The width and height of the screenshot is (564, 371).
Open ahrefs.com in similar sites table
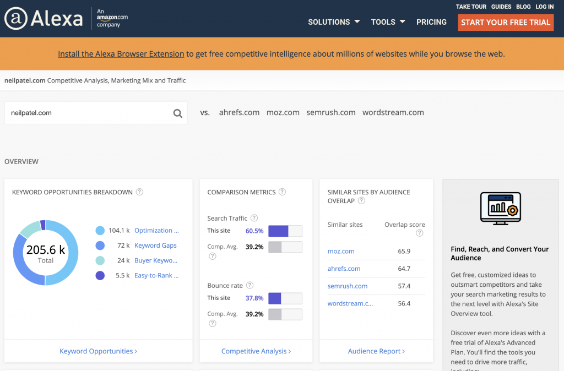point(344,269)
